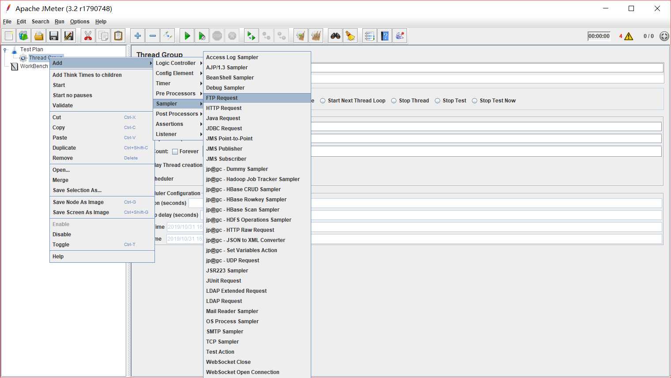671x378 pixels.
Task: Click the Cut scissors icon
Action: click(88, 36)
